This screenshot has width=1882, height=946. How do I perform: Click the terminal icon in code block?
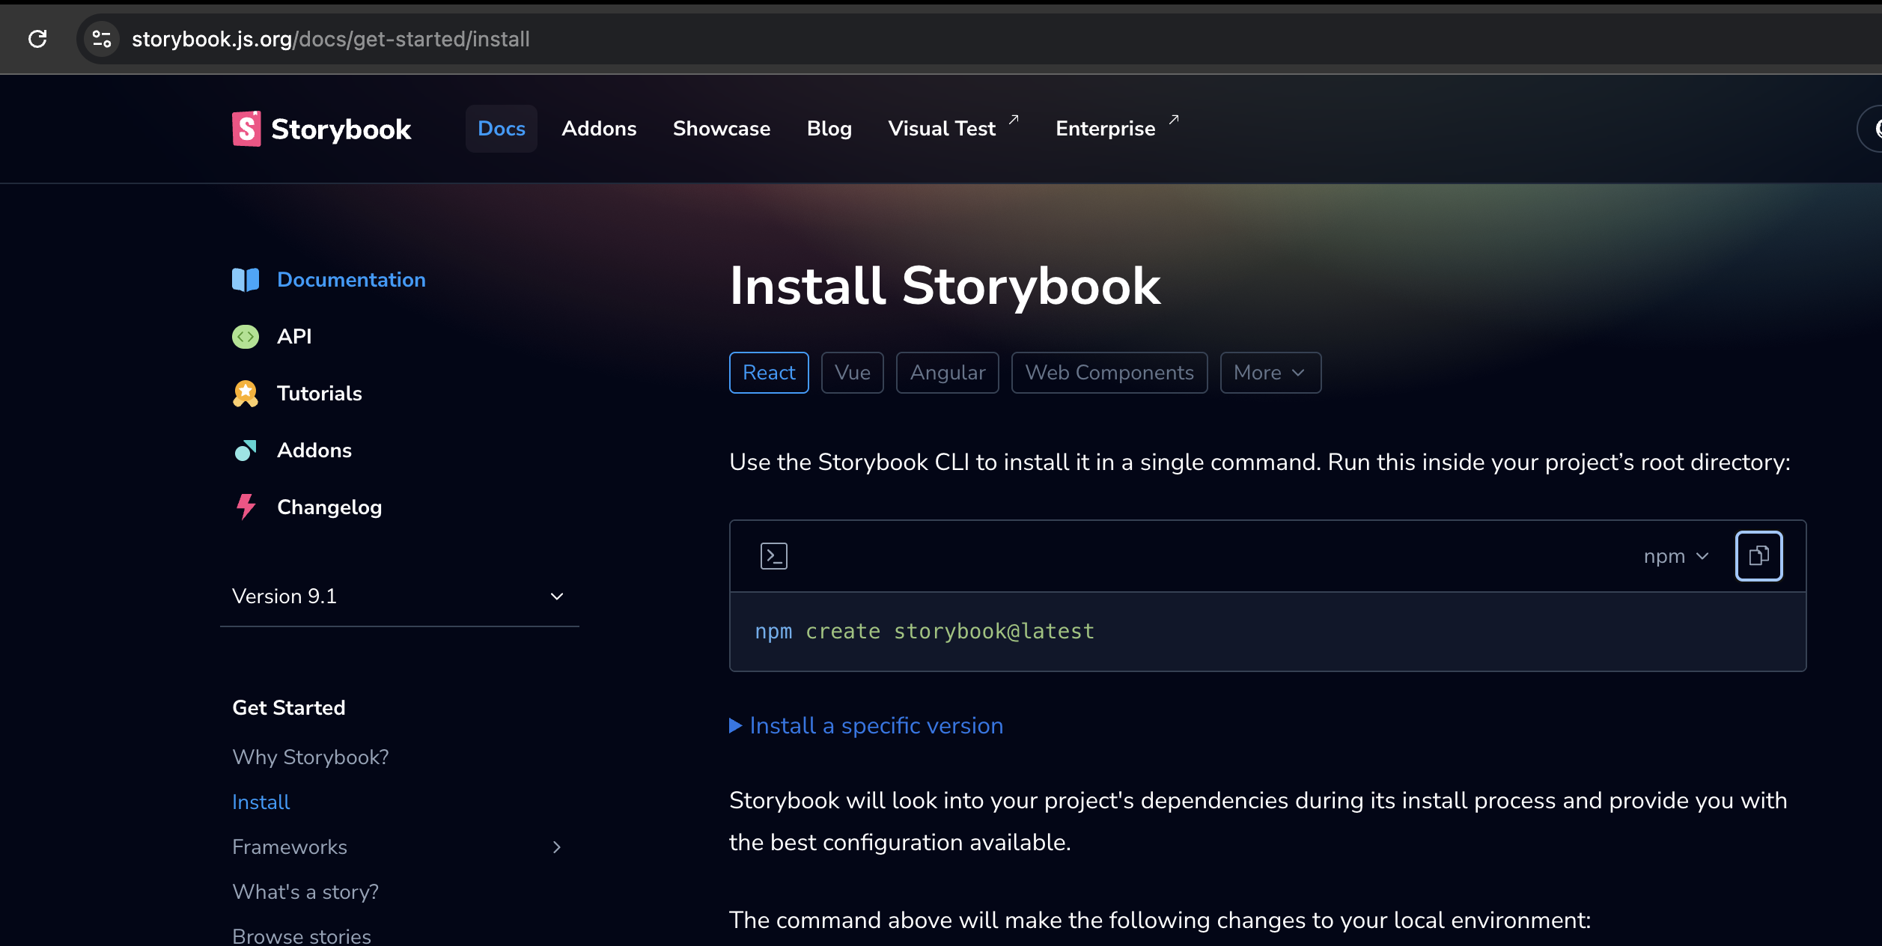pos(774,556)
